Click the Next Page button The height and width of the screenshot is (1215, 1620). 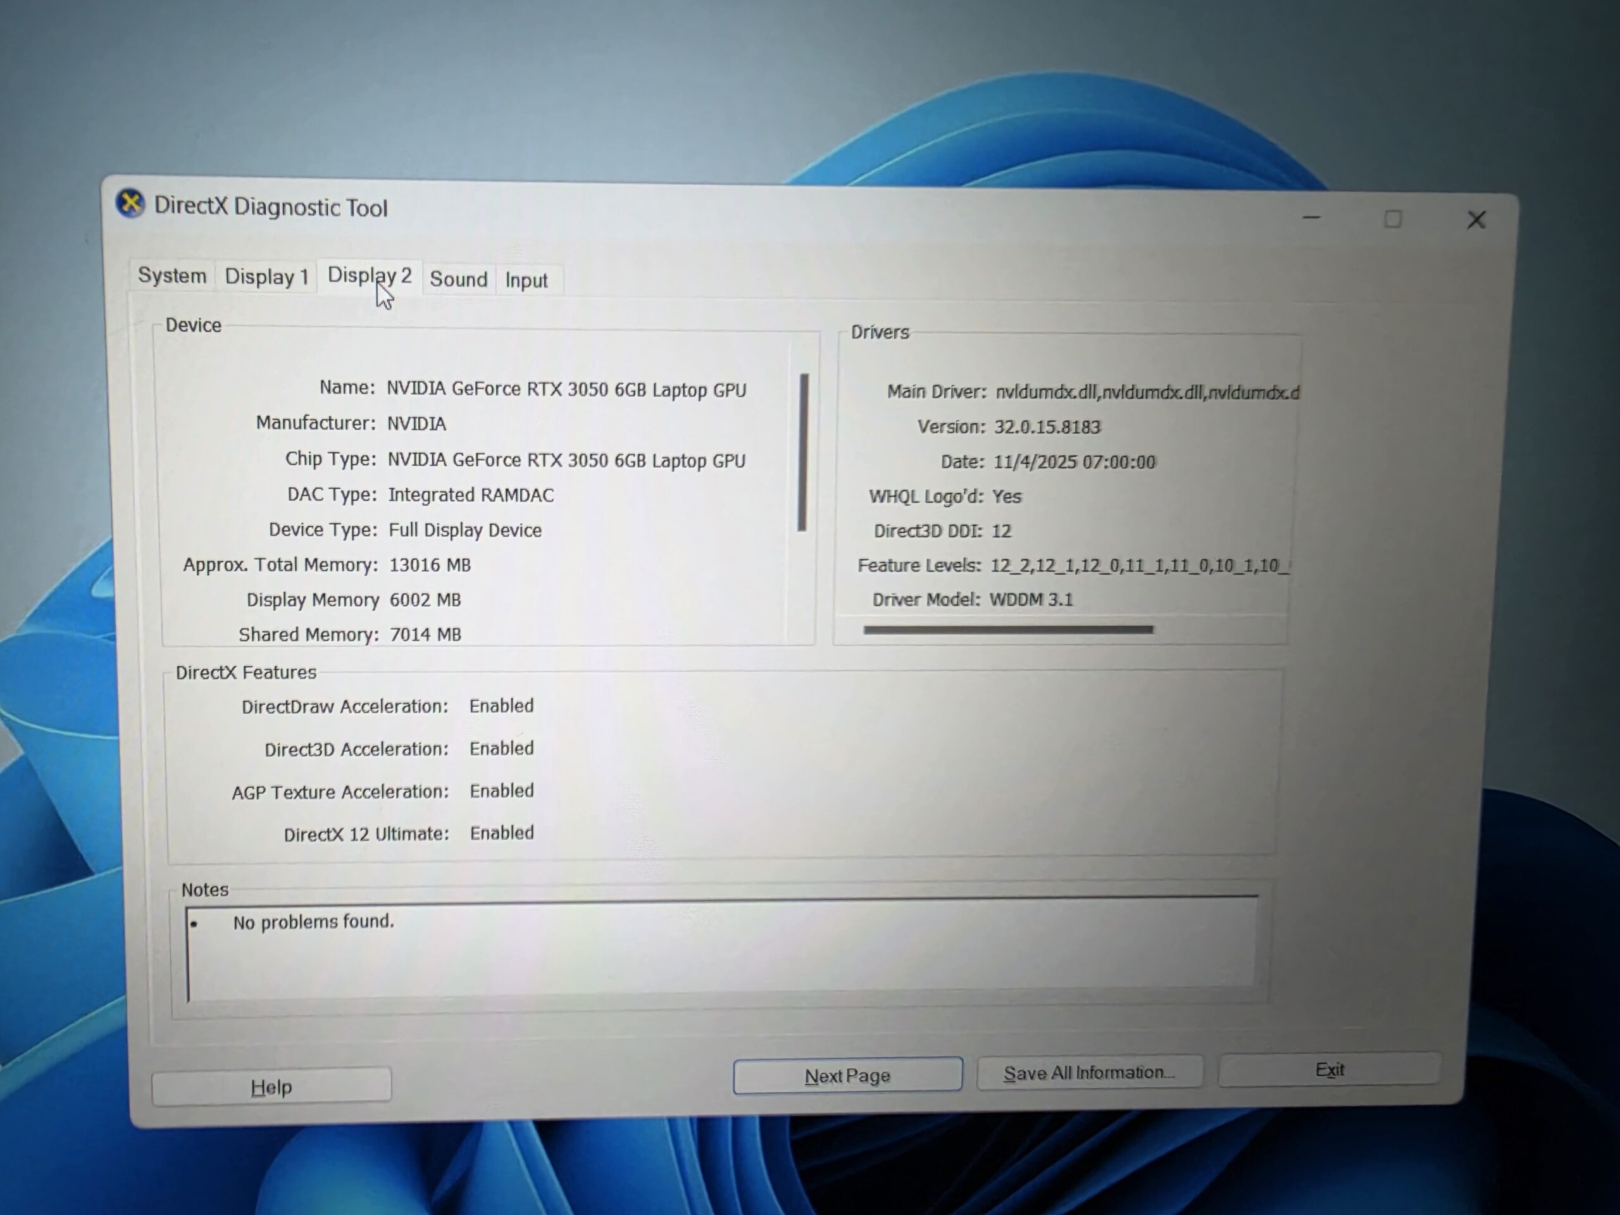click(847, 1076)
